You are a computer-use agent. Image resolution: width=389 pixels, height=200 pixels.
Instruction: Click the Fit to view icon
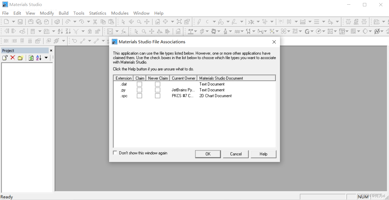(179, 22)
